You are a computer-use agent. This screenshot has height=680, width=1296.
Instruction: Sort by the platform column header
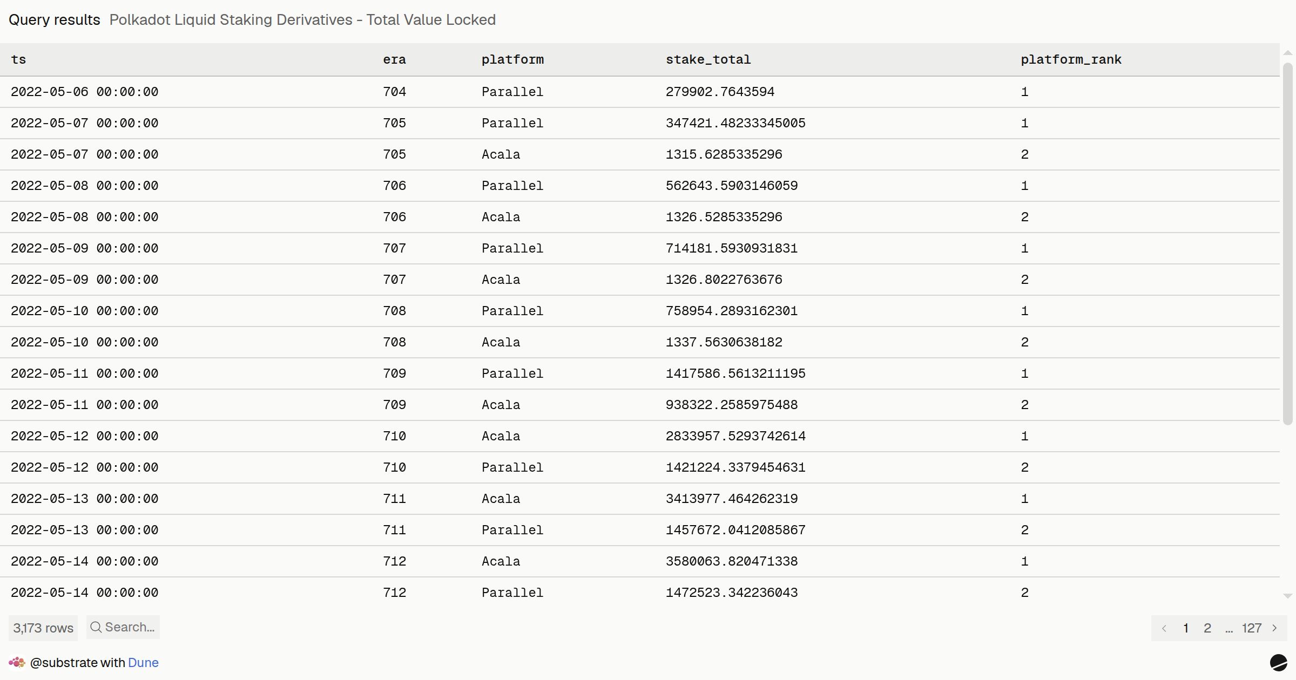click(x=512, y=59)
